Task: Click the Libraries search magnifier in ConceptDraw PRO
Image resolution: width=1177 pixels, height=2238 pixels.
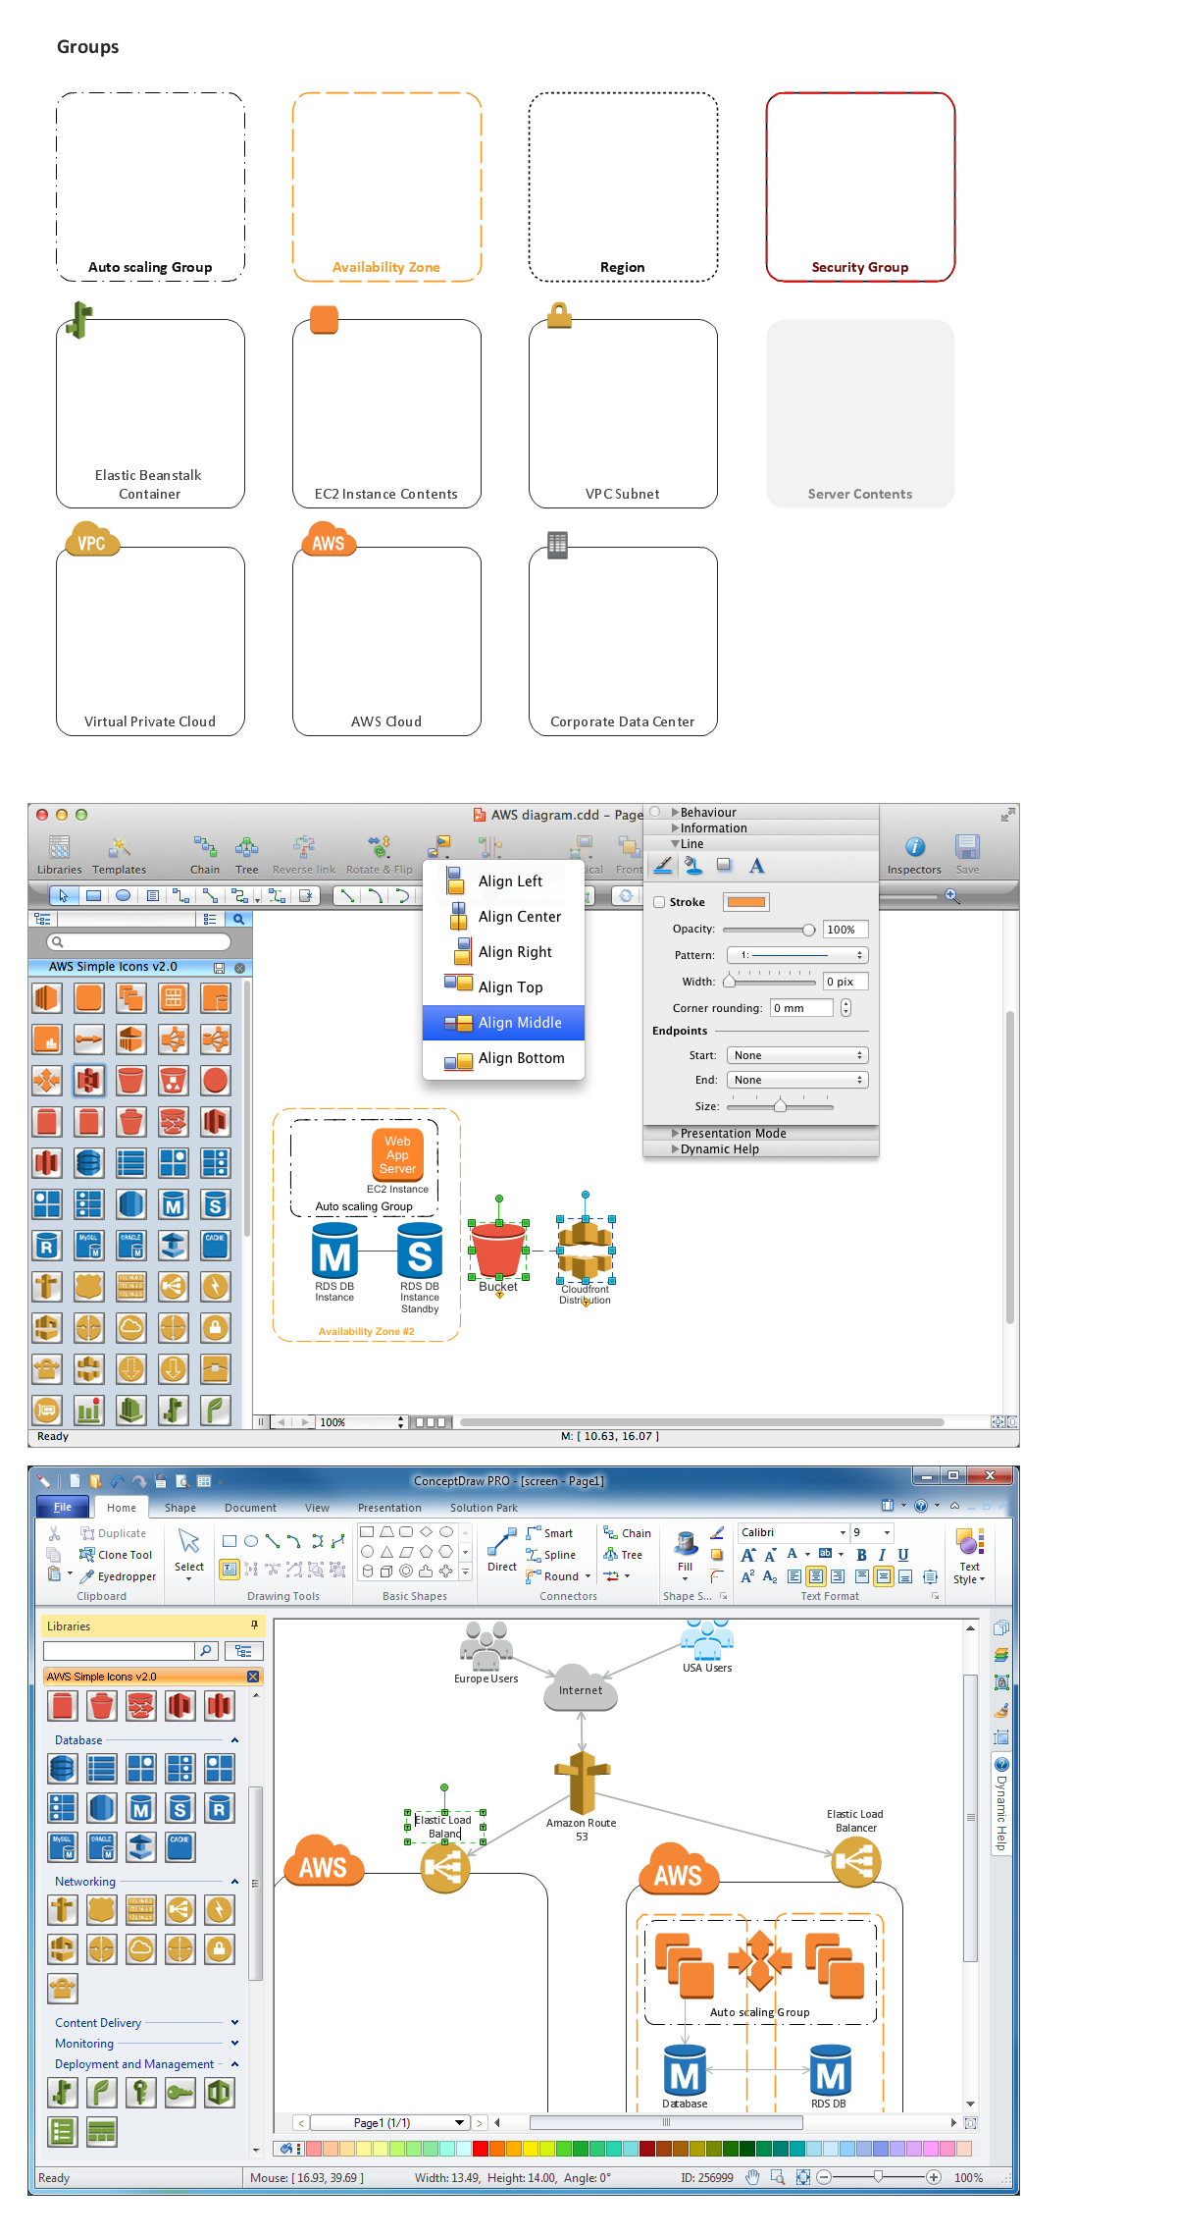Action: 206,1651
